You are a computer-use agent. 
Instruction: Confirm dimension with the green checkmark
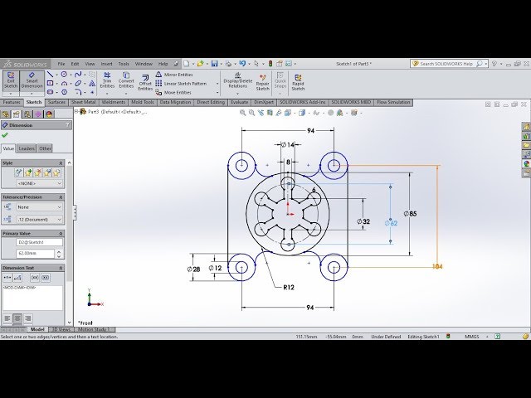[x=5, y=135]
